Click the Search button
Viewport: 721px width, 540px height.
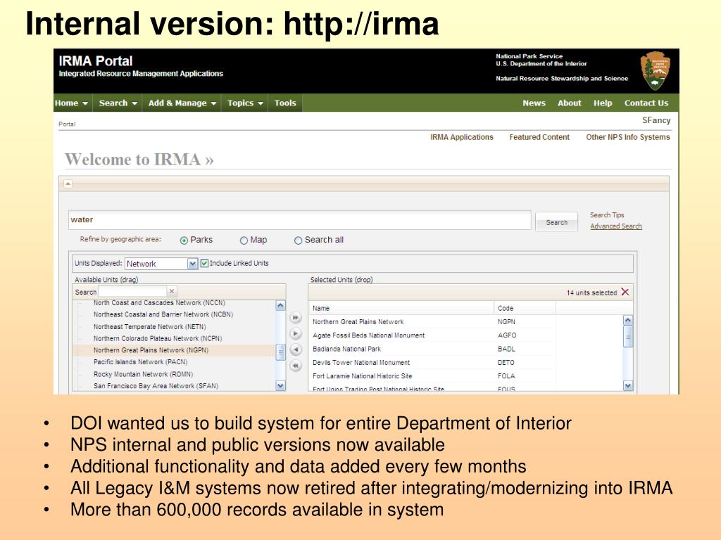click(x=556, y=222)
